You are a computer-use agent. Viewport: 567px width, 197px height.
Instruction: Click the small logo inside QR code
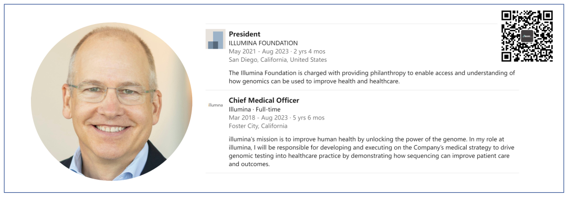point(527,36)
